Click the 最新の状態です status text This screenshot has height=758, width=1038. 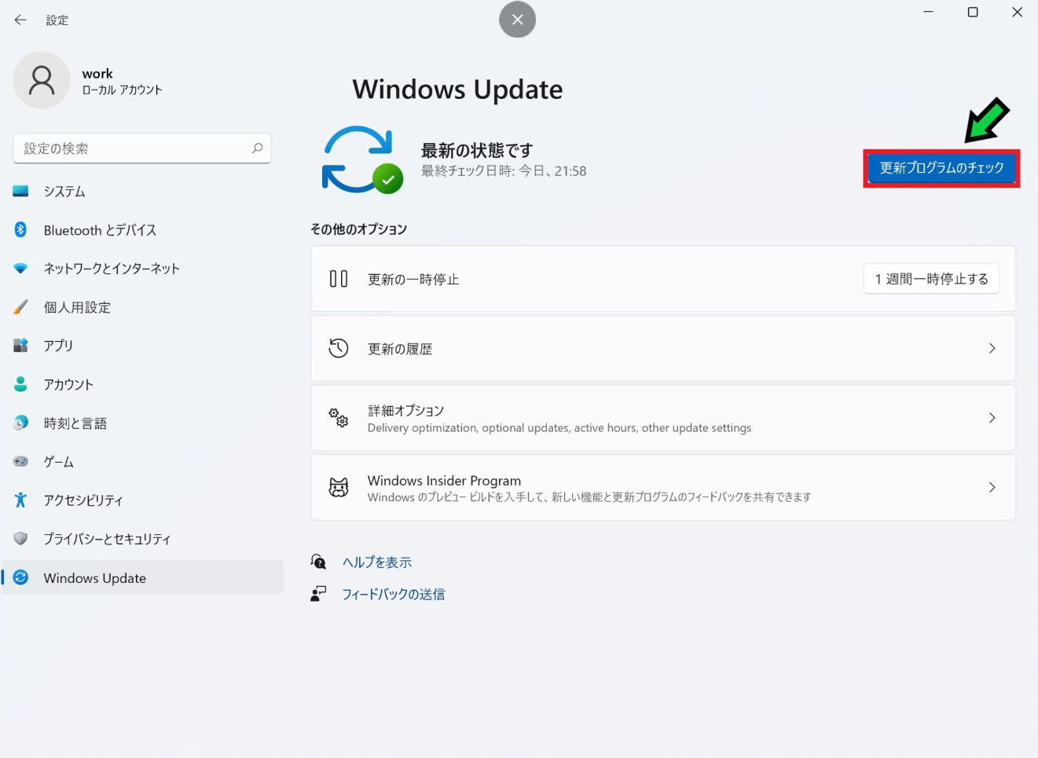pyautogui.click(x=477, y=150)
